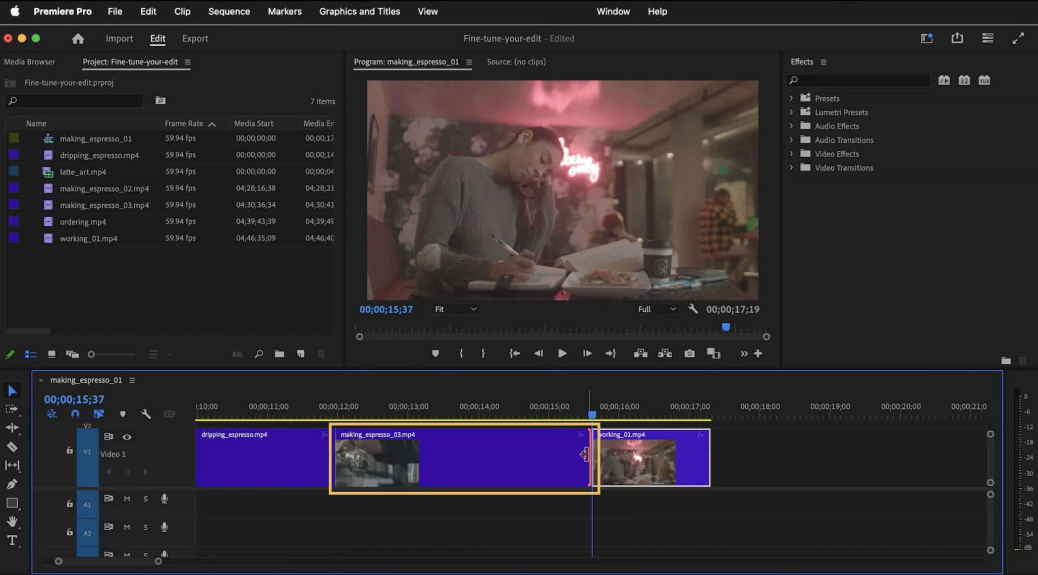Expand the Video Transitions folder
The height and width of the screenshot is (575, 1038).
(x=791, y=167)
